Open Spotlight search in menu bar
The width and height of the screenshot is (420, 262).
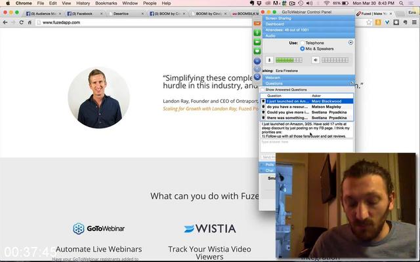[401, 3]
